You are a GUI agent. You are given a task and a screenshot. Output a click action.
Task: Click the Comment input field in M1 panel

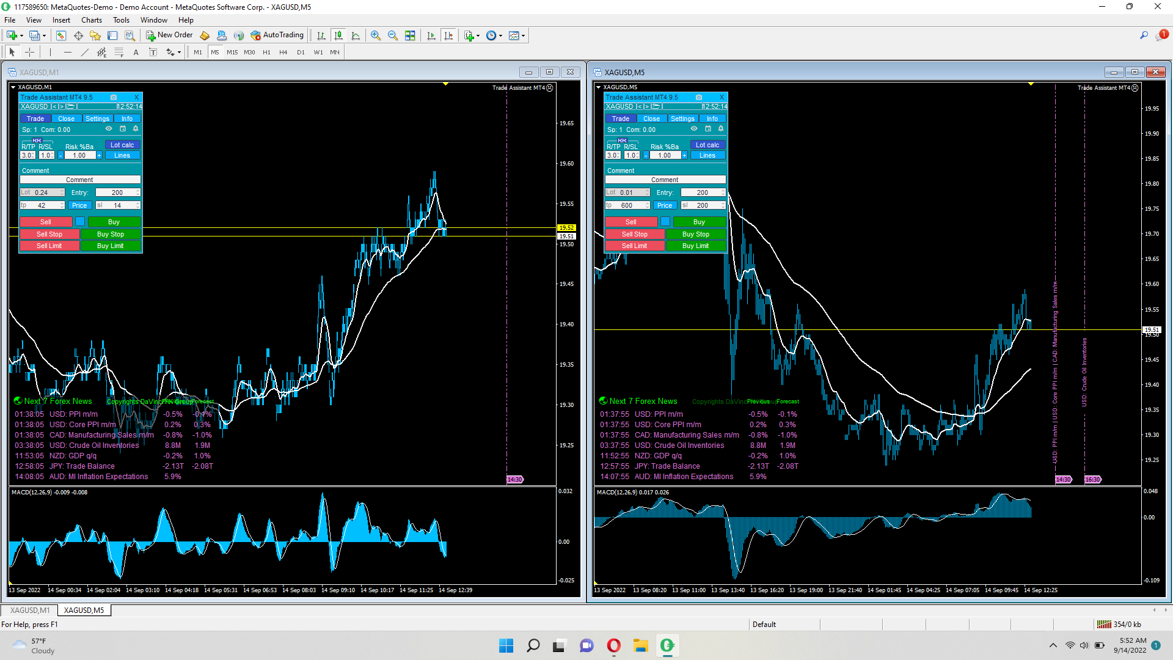[x=80, y=180]
